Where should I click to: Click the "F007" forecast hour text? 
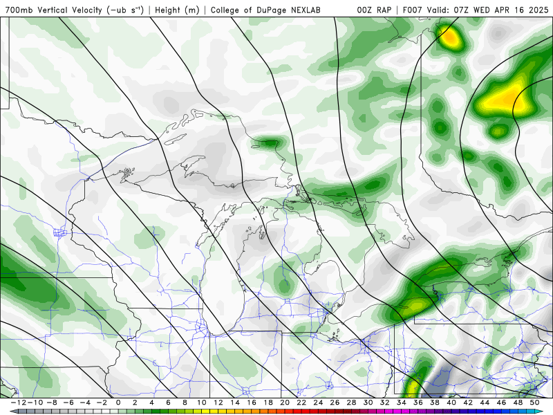point(411,10)
